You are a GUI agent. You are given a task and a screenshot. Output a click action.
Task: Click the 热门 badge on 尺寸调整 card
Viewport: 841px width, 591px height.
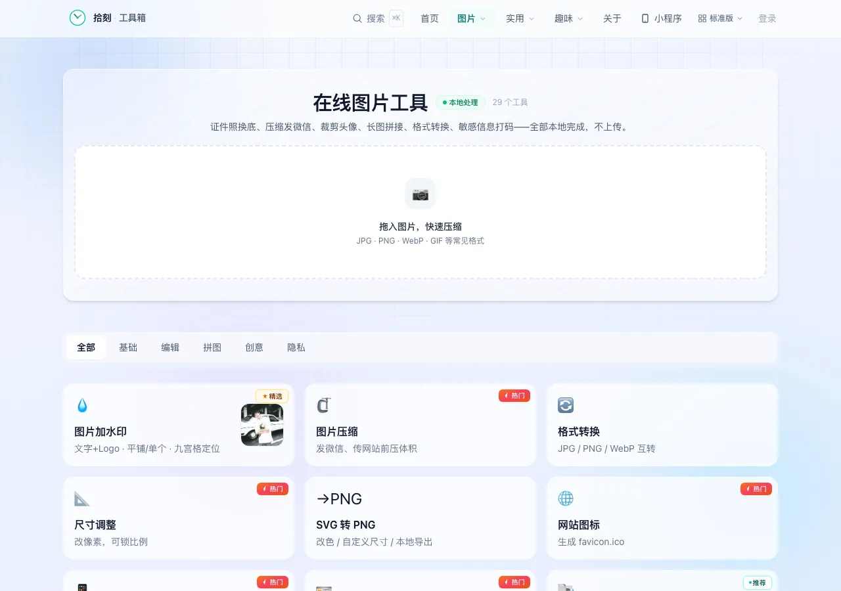tap(273, 489)
